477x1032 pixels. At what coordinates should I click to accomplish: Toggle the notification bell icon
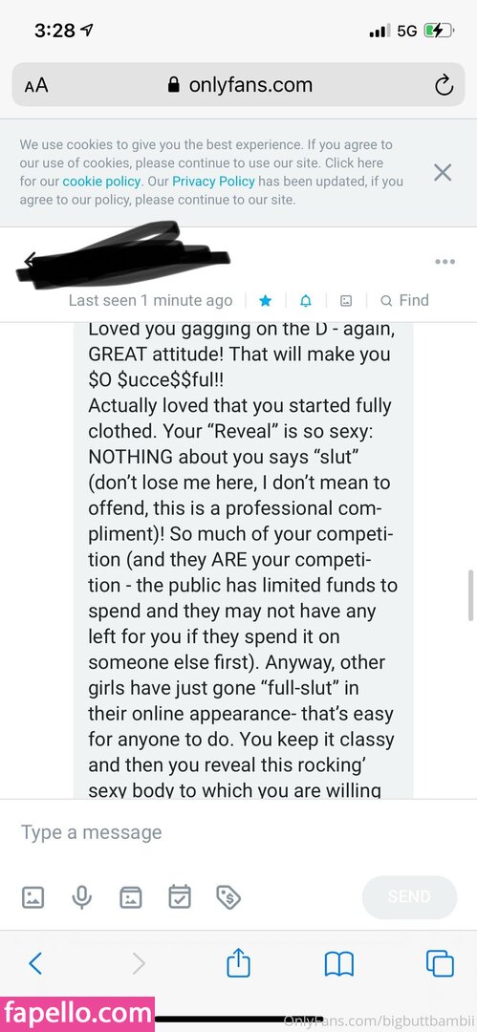[306, 301]
